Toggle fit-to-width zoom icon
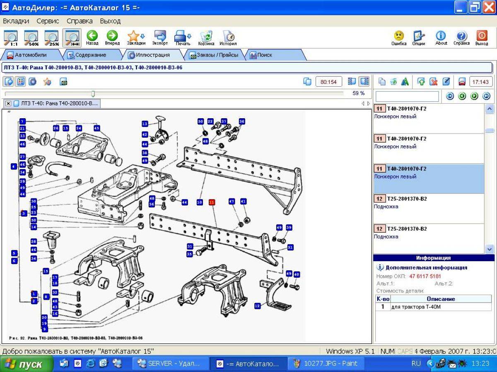Image resolution: width=497 pixels, height=372 pixels. 72,38
